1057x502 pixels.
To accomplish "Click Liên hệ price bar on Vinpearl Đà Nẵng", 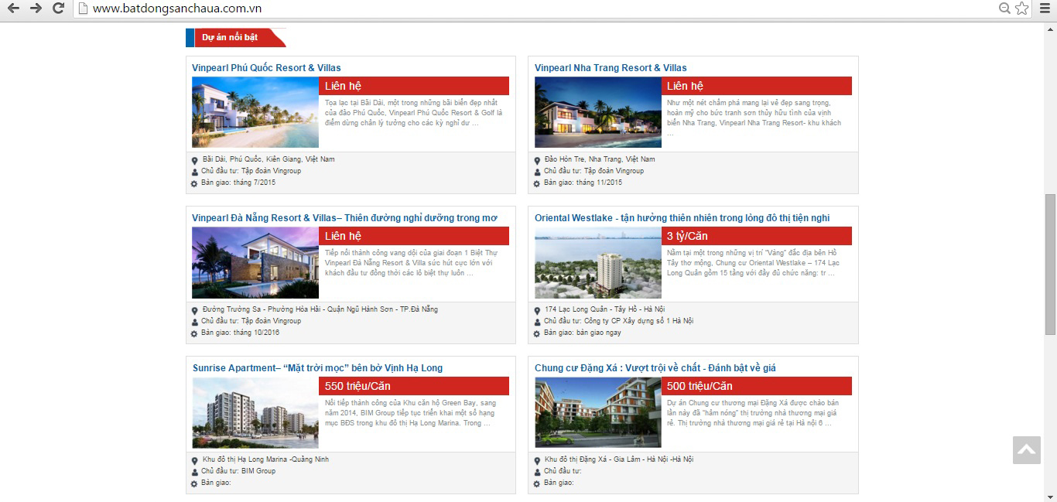I will pyautogui.click(x=414, y=236).
